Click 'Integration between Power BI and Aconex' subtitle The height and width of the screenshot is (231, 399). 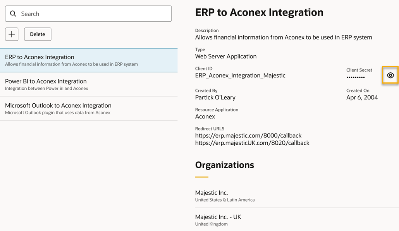point(46,89)
